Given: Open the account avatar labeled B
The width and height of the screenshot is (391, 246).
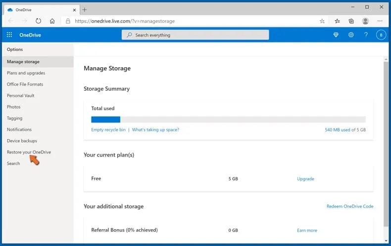Looking at the screenshot, I should click(x=381, y=35).
